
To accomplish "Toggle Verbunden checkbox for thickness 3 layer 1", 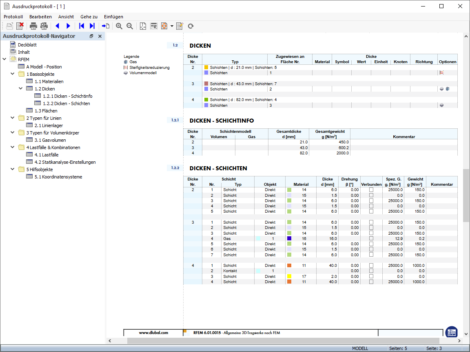I will [x=371, y=222].
